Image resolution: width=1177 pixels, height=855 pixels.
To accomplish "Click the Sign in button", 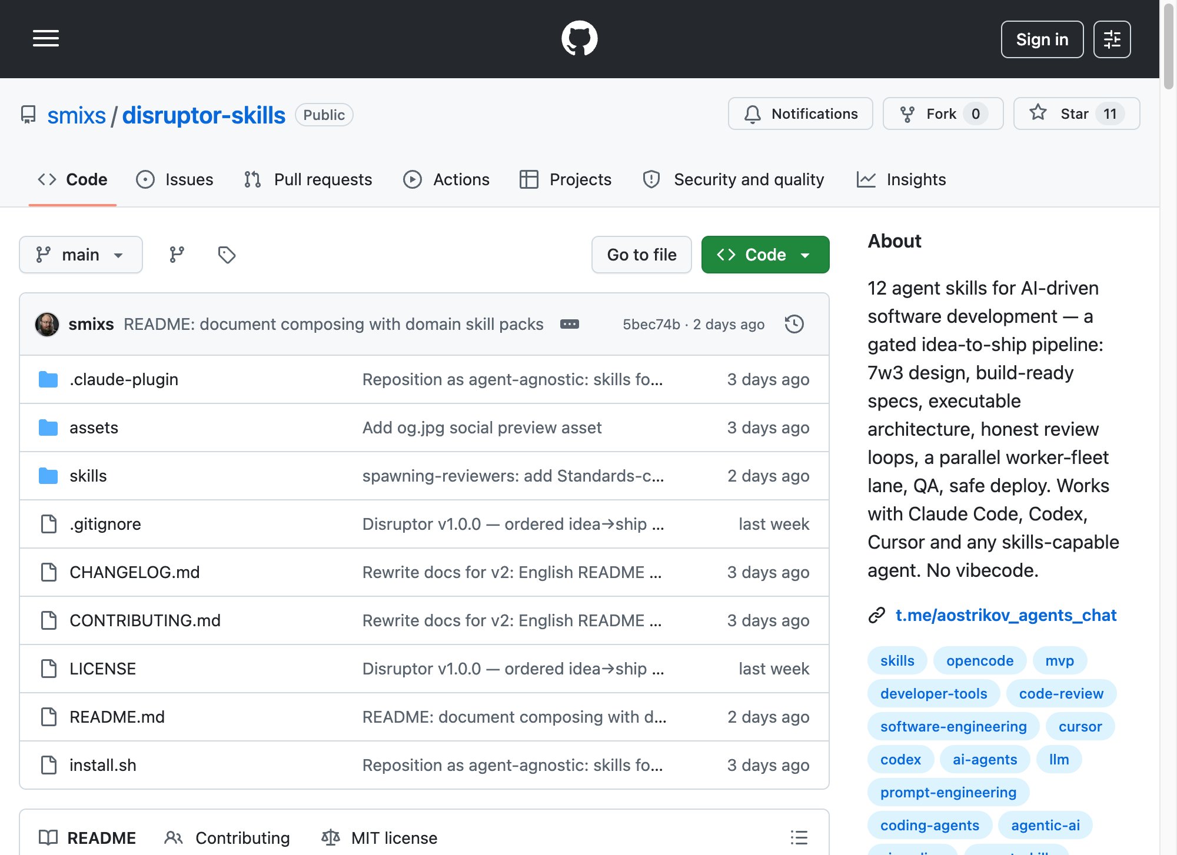I will pyautogui.click(x=1042, y=39).
